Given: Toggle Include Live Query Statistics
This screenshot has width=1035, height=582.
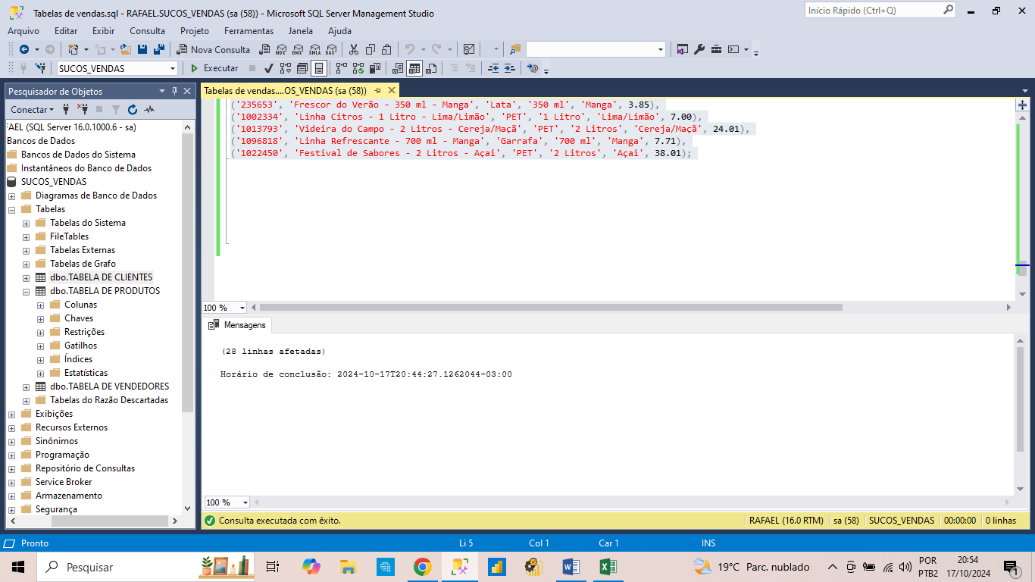Looking at the screenshot, I should click(358, 68).
